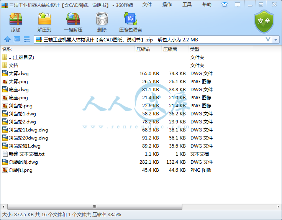This screenshot has width=282, height=220.
Task: Select the 总装图.png image icon
Action: coord(5,170)
